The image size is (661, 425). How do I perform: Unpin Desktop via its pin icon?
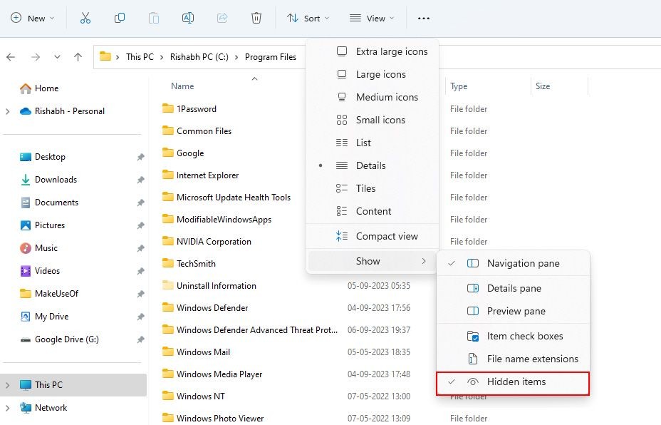[x=141, y=157]
